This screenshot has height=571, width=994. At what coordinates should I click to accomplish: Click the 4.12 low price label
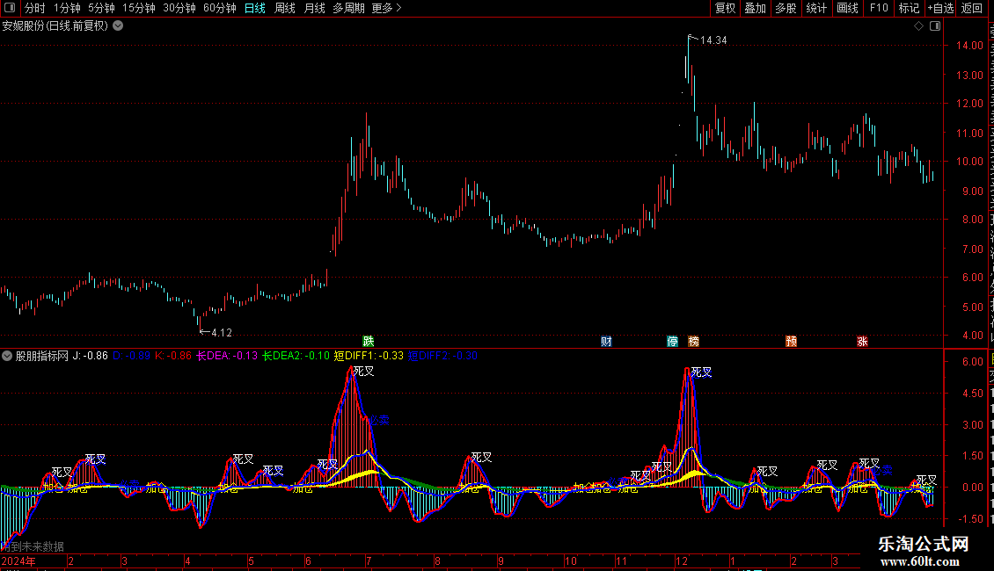[x=222, y=332]
